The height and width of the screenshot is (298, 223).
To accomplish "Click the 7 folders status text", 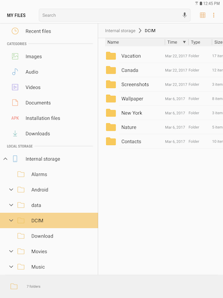I will coord(34,286).
